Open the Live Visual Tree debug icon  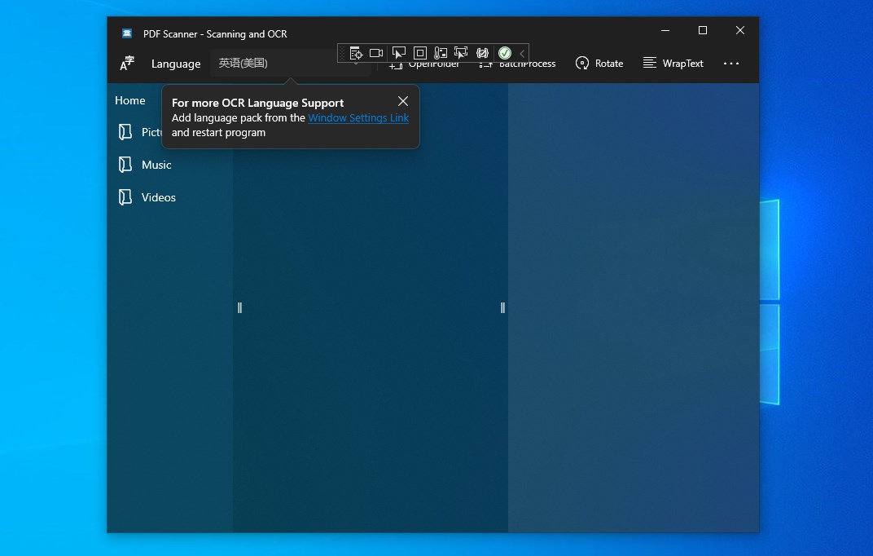coord(356,53)
